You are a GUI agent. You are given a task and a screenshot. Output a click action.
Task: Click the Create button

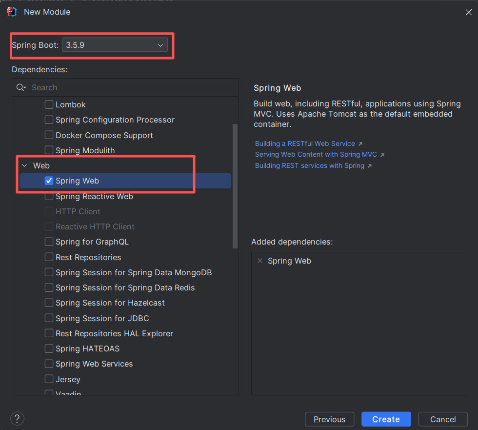pos(386,419)
